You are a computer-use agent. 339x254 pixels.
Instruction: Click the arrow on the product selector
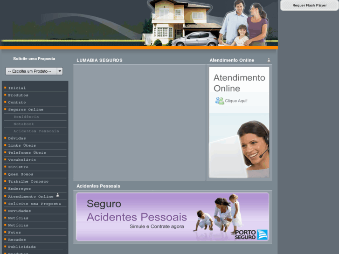coord(60,71)
